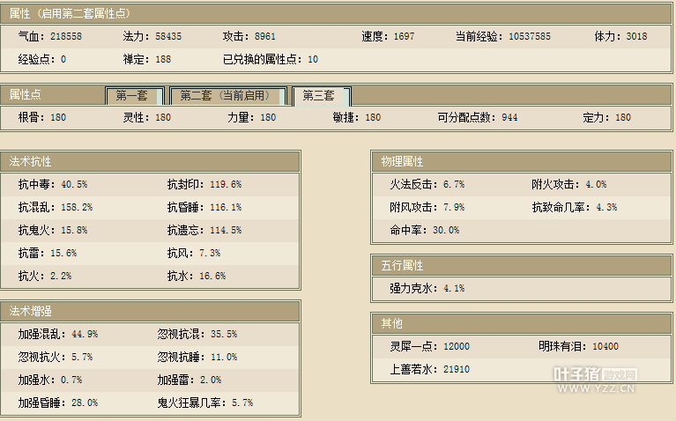Click the 加强混乱 44.9% row
The width and height of the screenshot is (676, 421).
[57, 335]
